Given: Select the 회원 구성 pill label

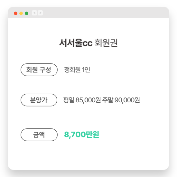Looking at the screenshot, I should [x=39, y=70].
